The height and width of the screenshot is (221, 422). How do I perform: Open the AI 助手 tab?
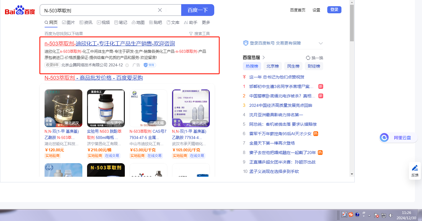(191, 22)
